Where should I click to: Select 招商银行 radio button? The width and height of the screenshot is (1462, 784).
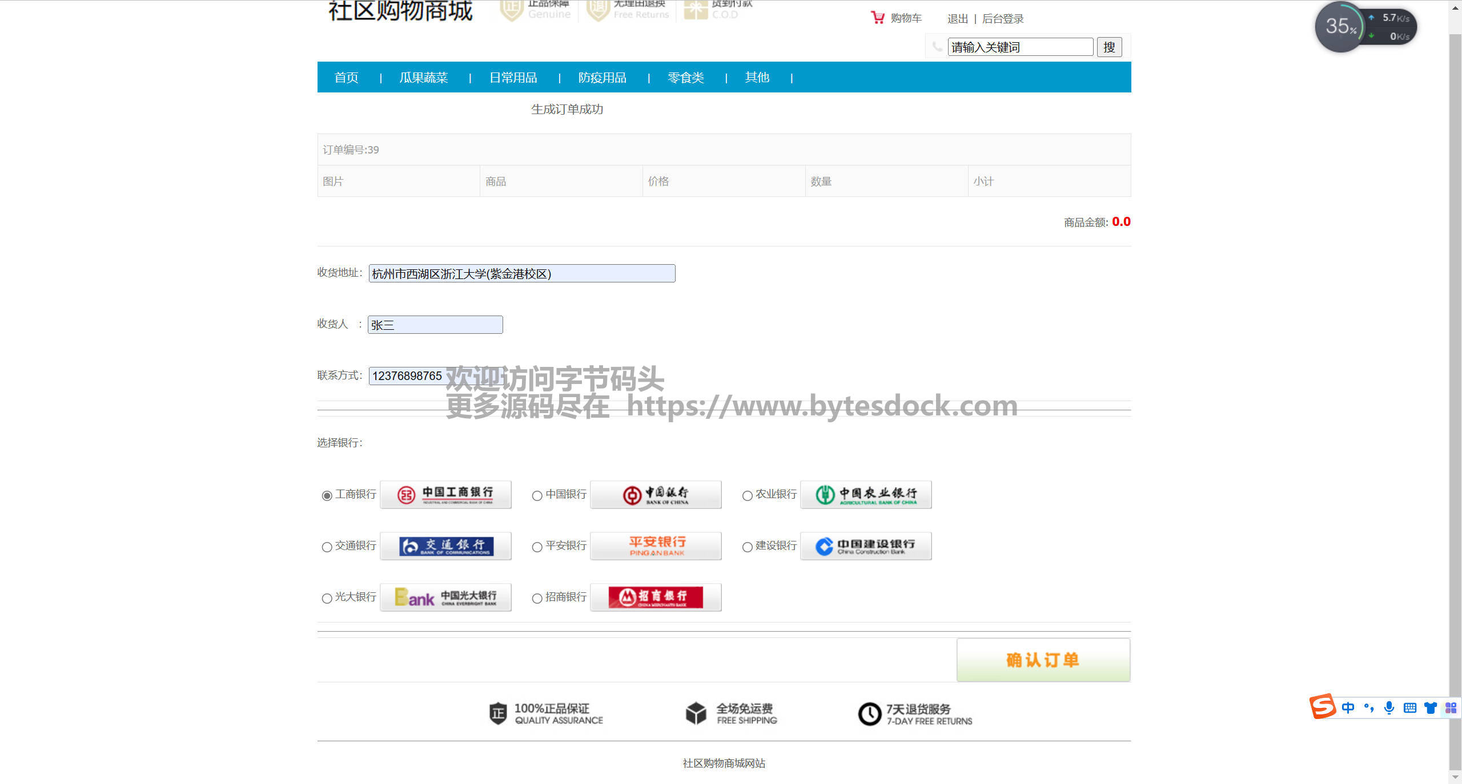click(537, 599)
